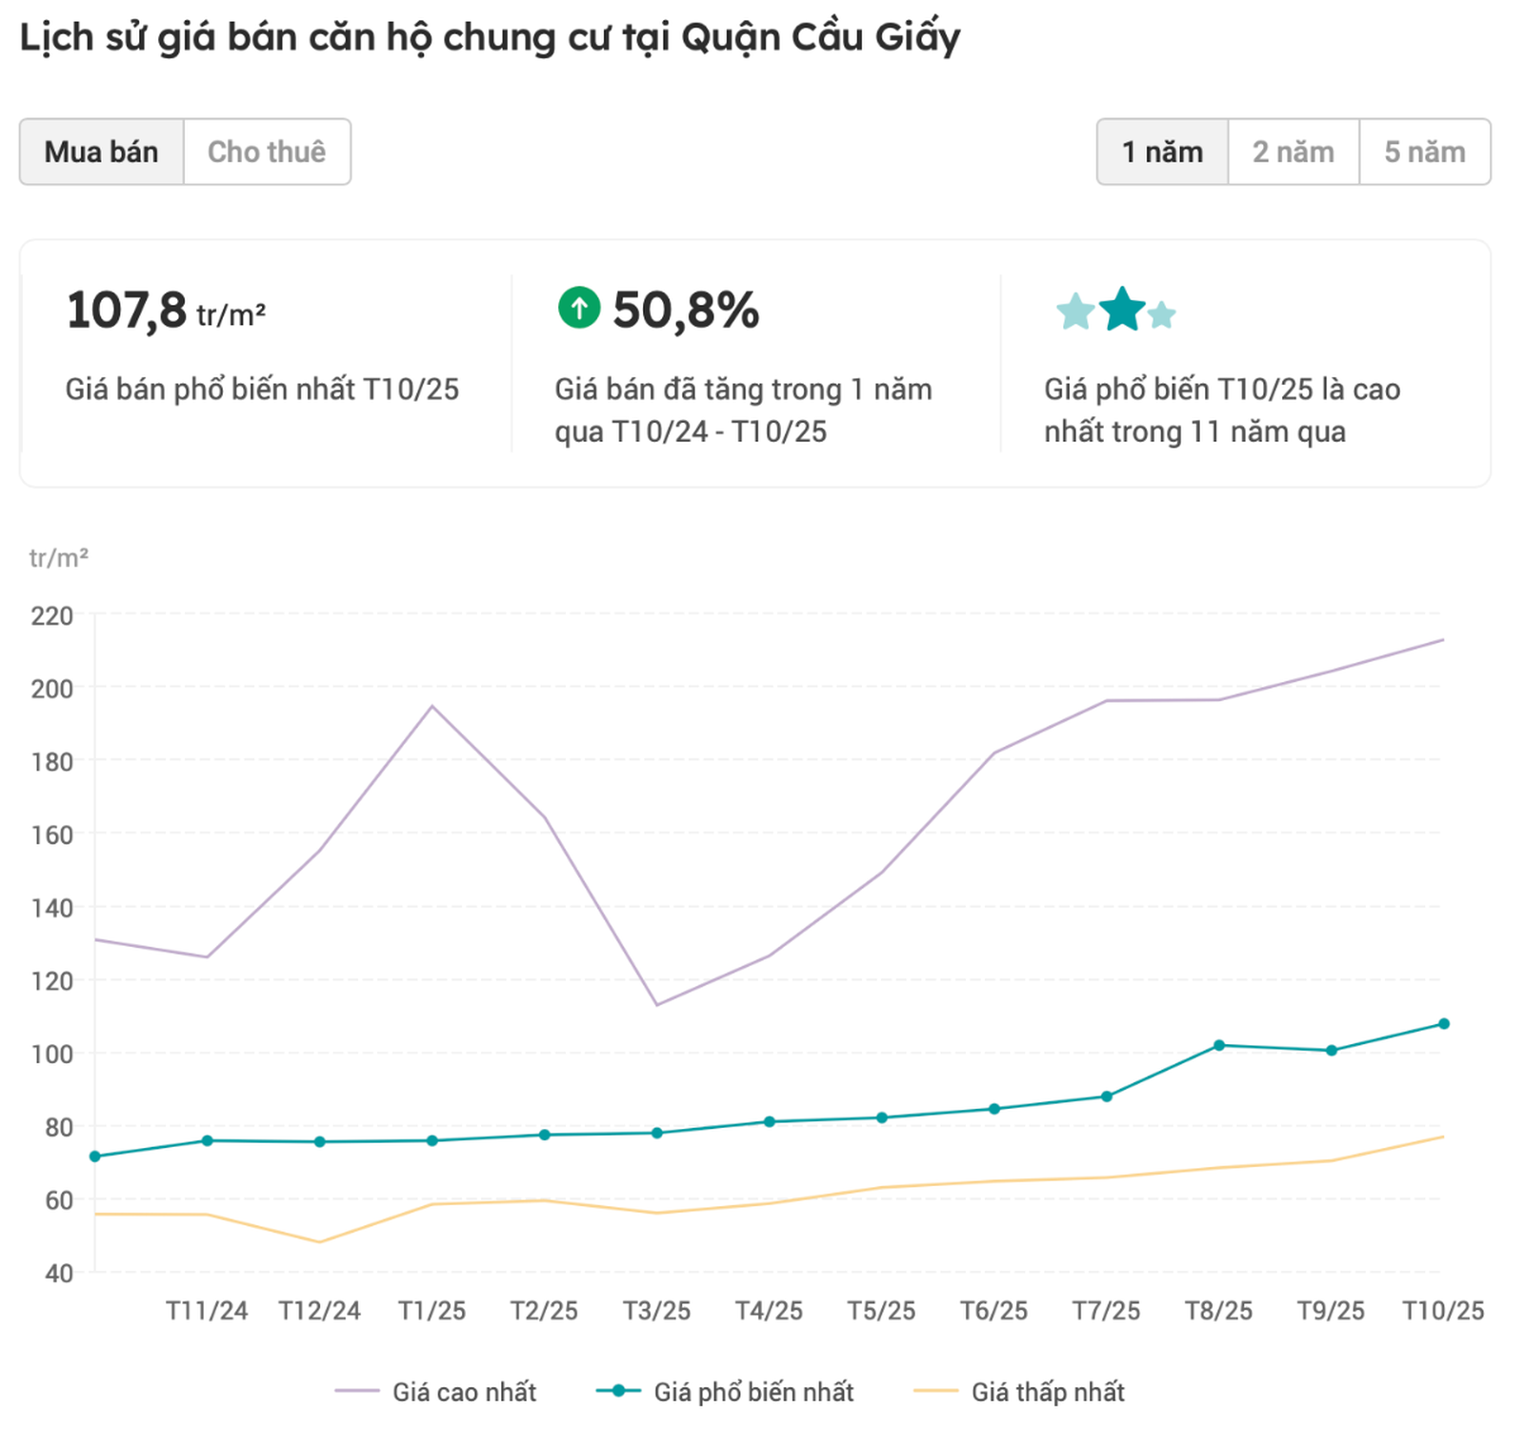This screenshot has width=1524, height=1448.
Task: Click the green upward arrow icon
Action: coord(579,308)
